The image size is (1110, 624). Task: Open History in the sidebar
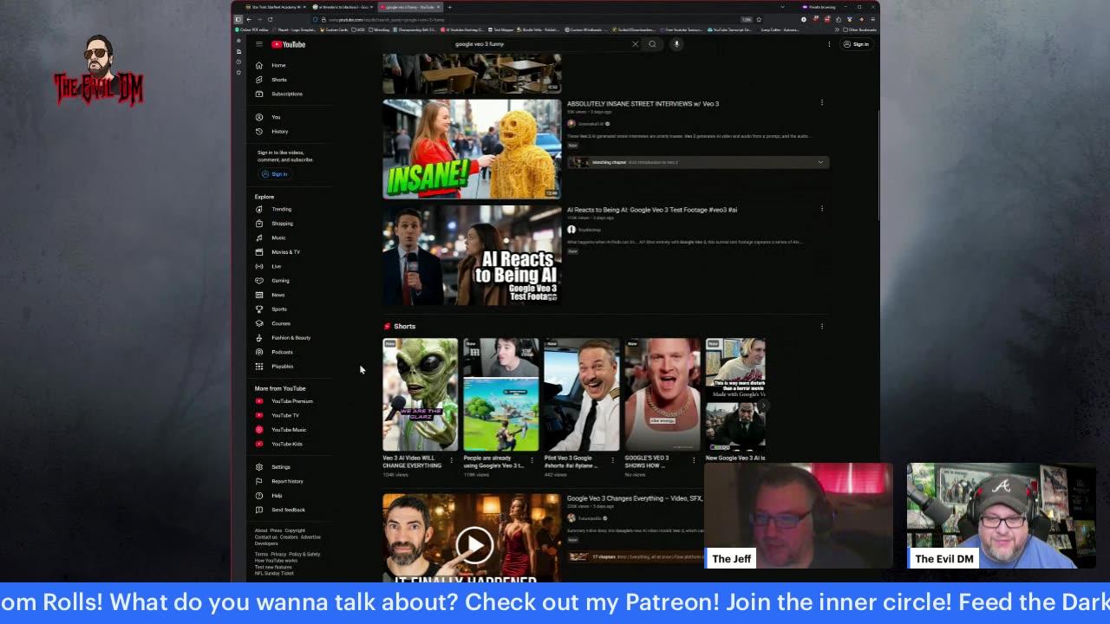click(277, 132)
